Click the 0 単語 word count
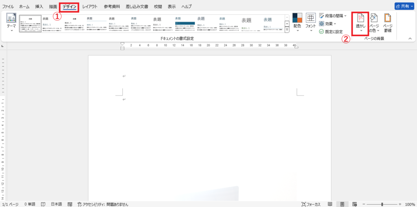417x207 pixels. point(29,204)
